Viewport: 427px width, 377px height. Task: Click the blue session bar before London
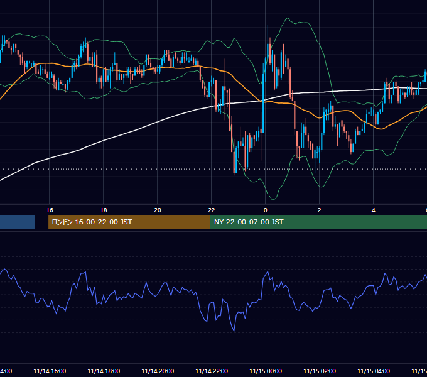(18, 222)
